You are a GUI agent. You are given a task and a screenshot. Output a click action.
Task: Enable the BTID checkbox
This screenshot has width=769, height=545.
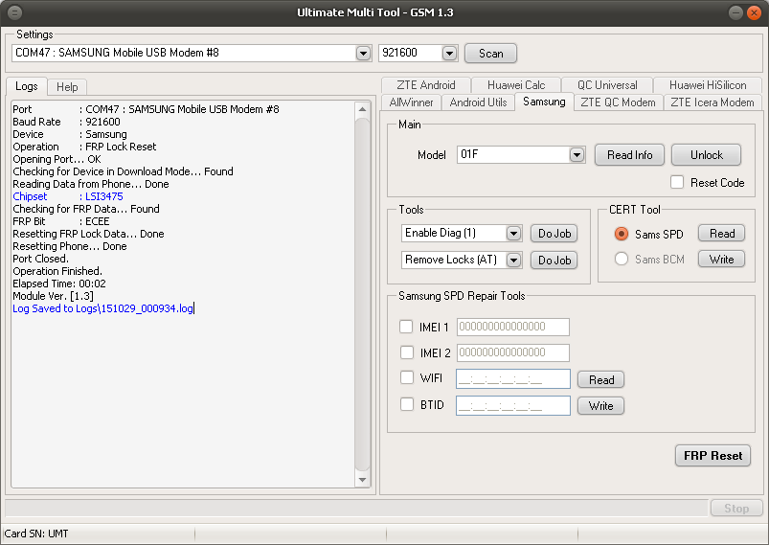pos(407,404)
